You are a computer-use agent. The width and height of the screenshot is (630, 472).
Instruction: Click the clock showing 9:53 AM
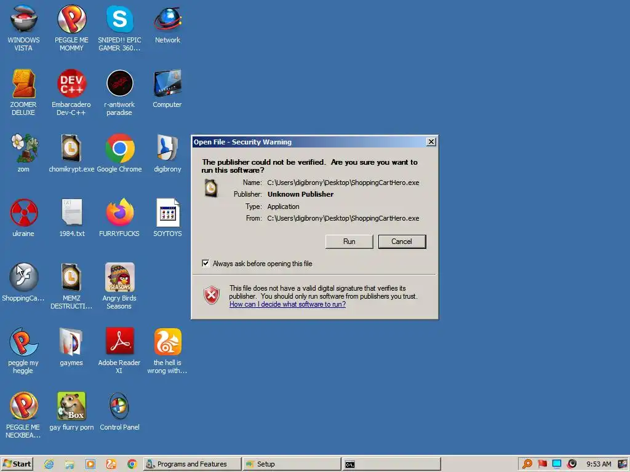pos(599,464)
